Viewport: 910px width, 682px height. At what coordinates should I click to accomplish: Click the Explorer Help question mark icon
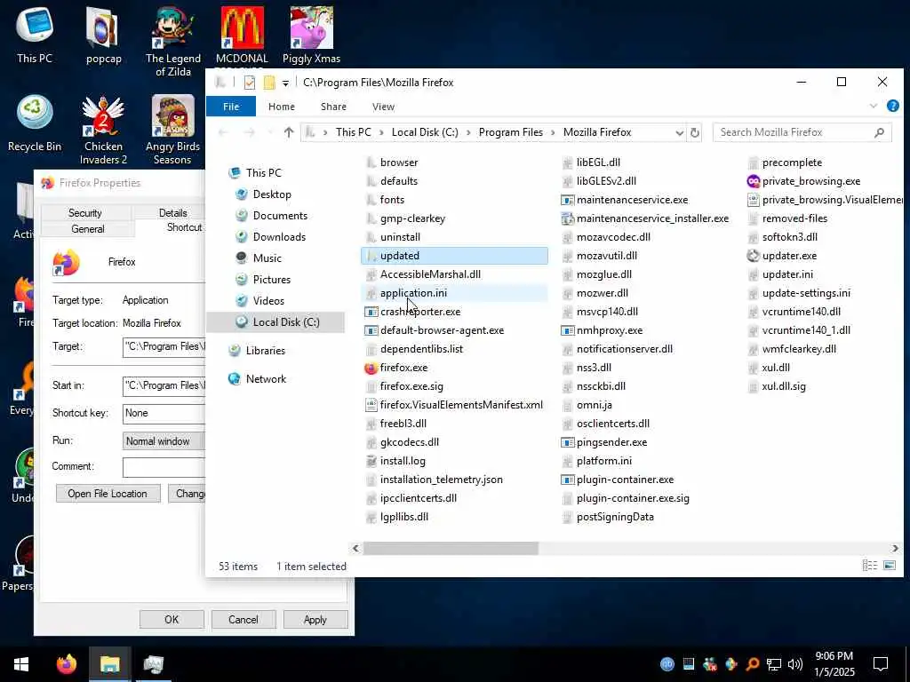click(892, 107)
